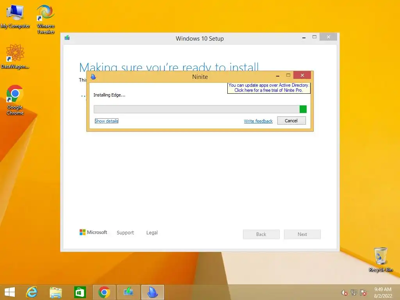Click Back button in Windows 10 Setup

(x=261, y=234)
